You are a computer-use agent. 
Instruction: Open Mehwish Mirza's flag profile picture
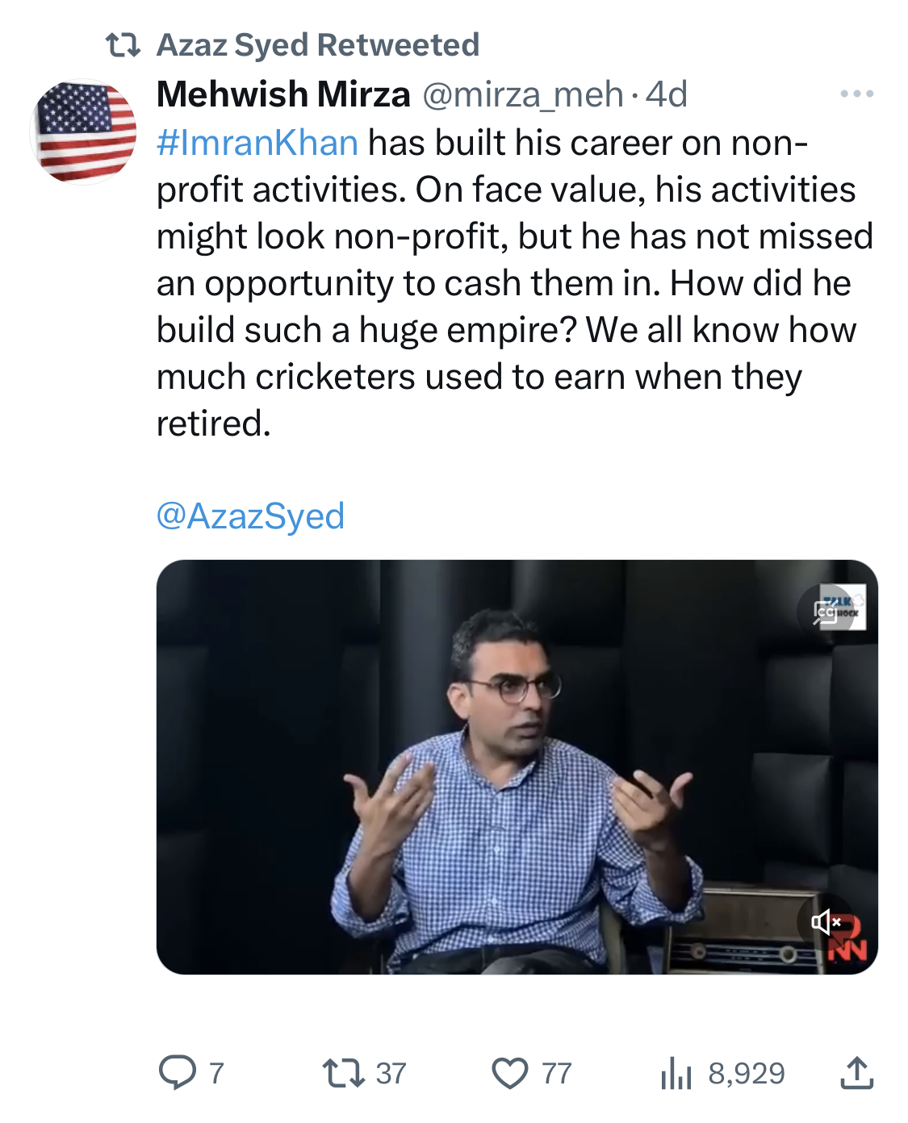[83, 132]
